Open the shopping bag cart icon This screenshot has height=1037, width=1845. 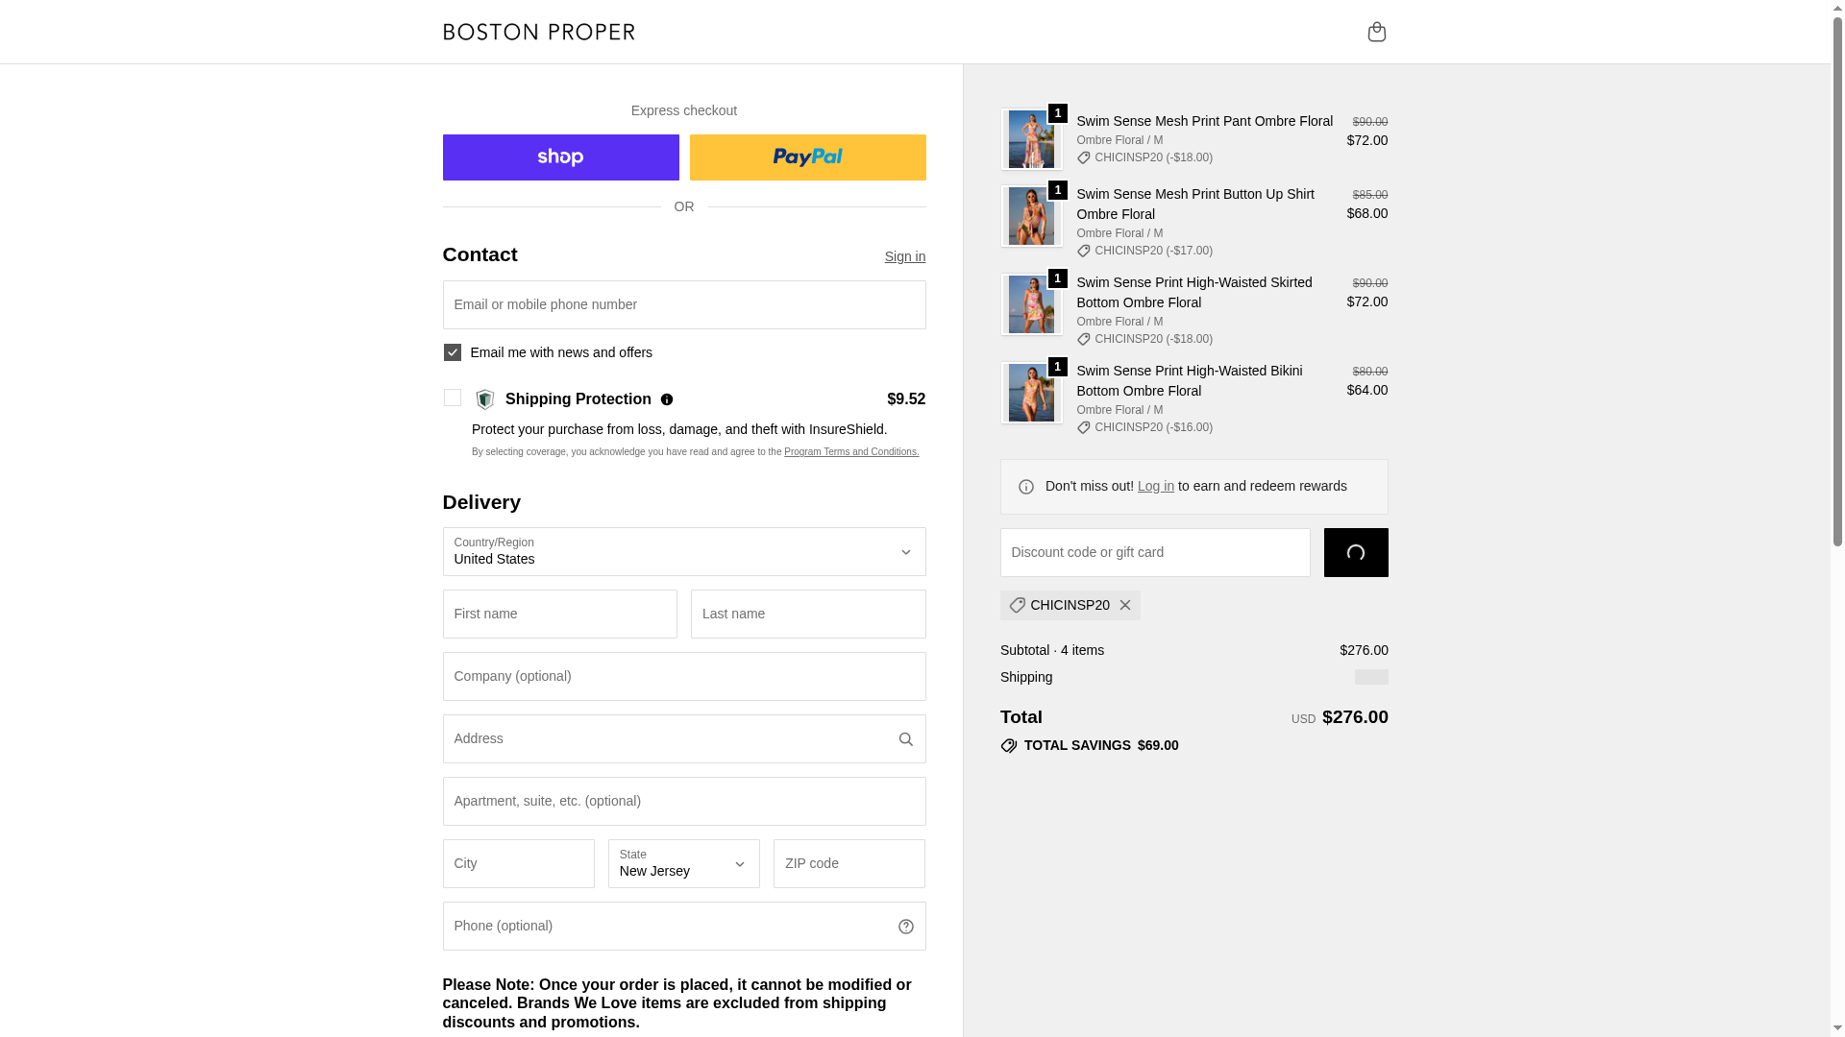point(1376,32)
